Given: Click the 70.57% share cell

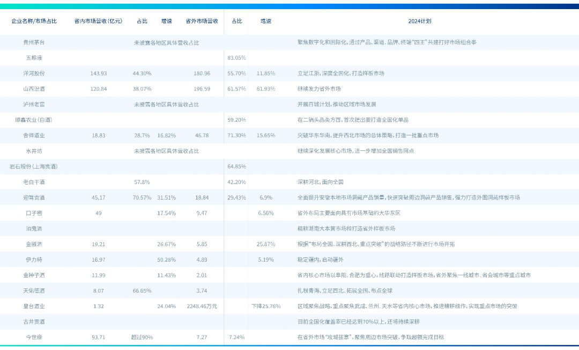Looking at the screenshot, I should pyautogui.click(x=142, y=197).
